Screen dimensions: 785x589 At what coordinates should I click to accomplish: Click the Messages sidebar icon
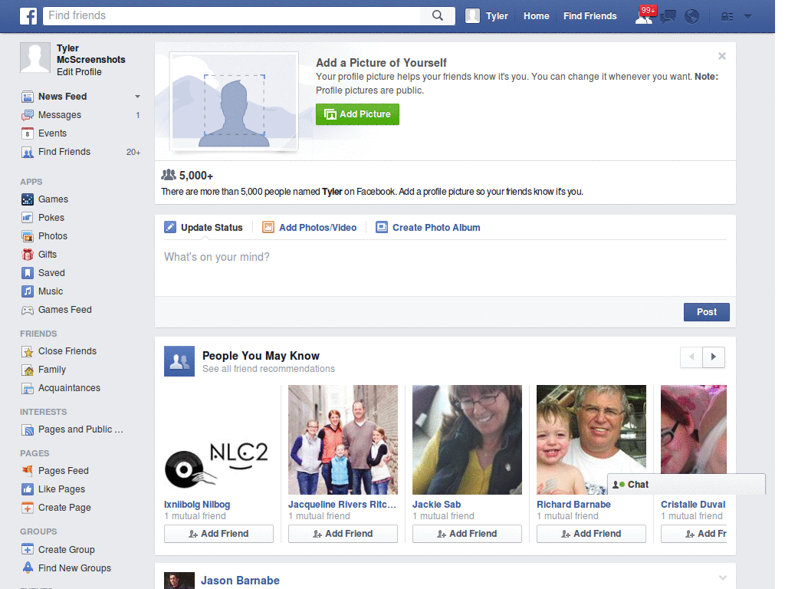click(28, 115)
